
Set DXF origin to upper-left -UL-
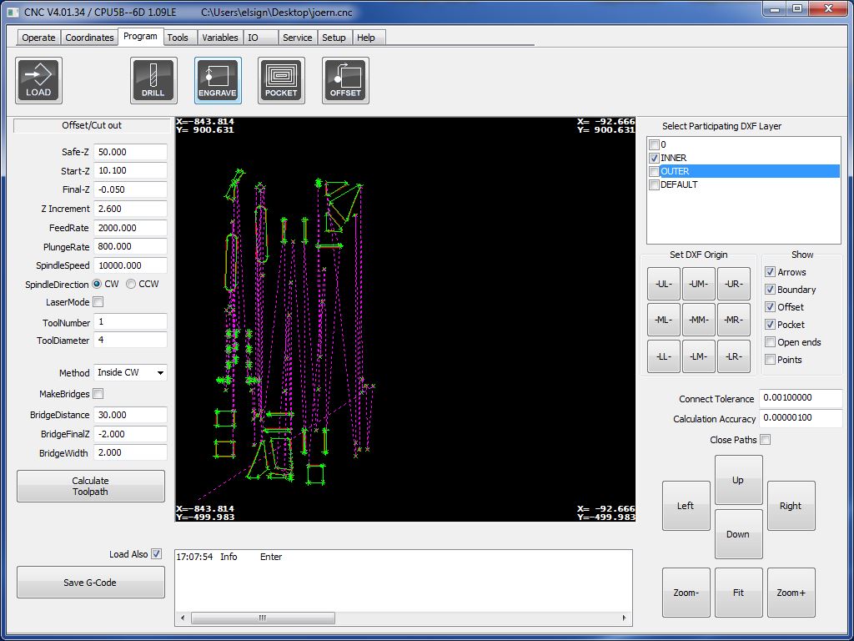pyautogui.click(x=664, y=284)
